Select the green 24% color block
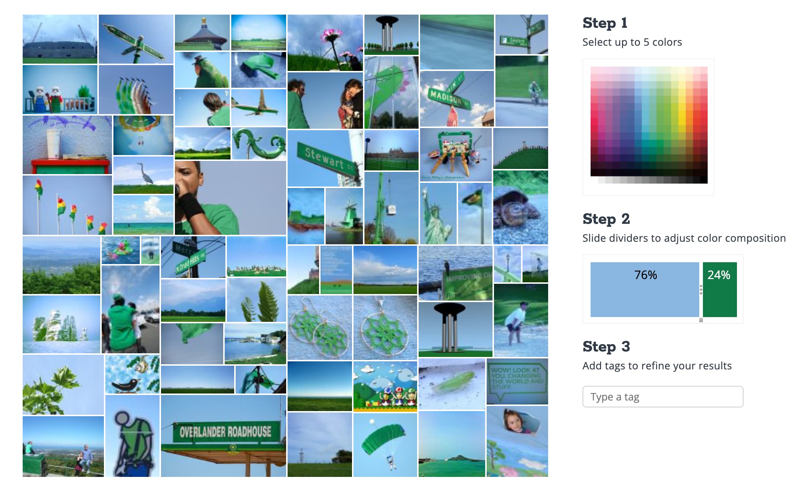Image resolution: width=805 pixels, height=493 pixels. coord(720,290)
